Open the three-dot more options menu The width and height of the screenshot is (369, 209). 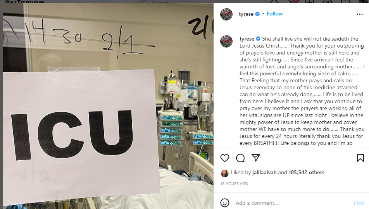tap(360, 14)
